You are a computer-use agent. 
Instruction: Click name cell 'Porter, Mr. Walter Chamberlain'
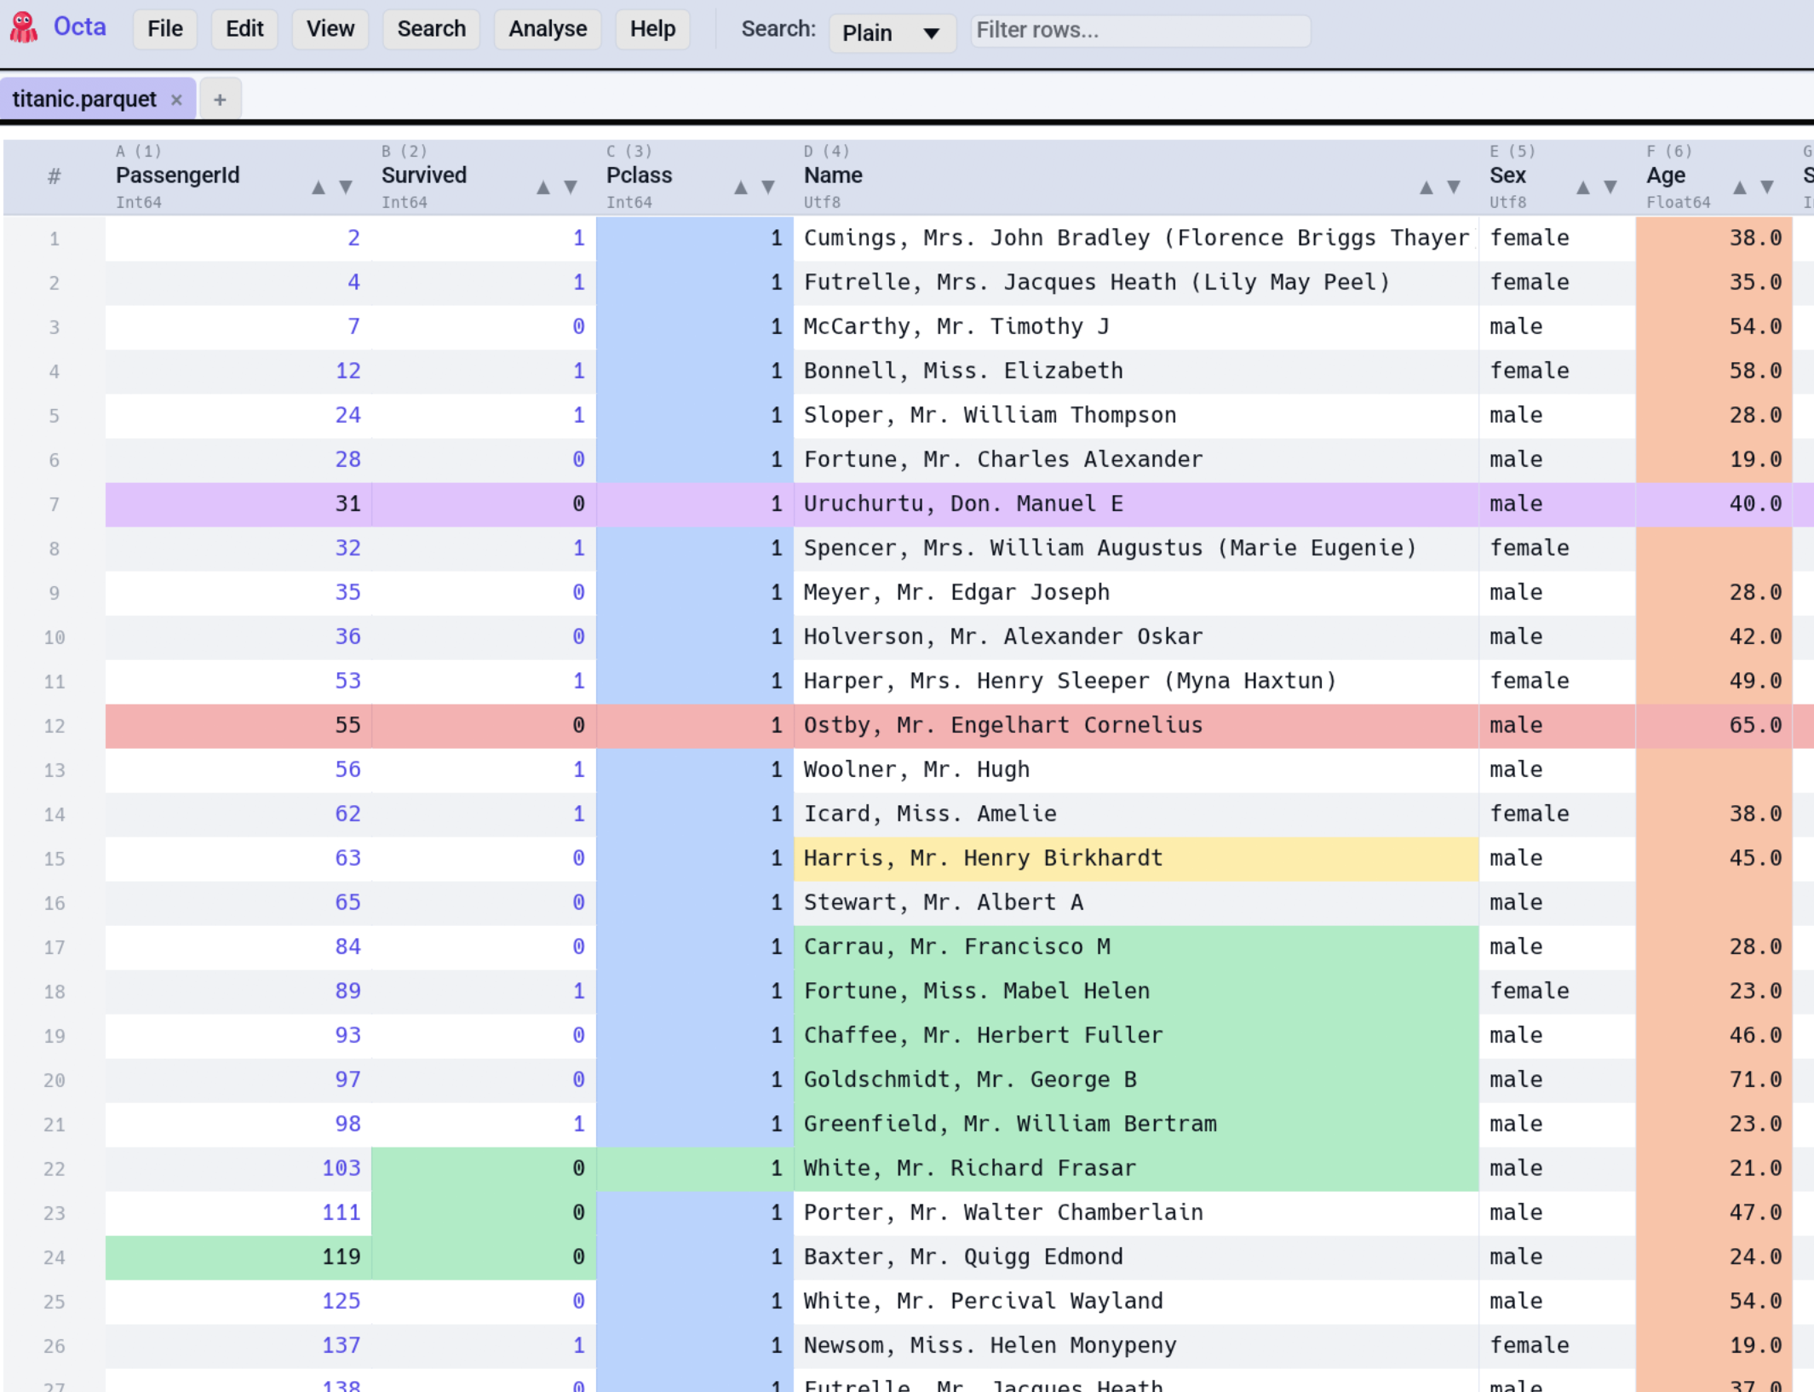pos(1136,1213)
